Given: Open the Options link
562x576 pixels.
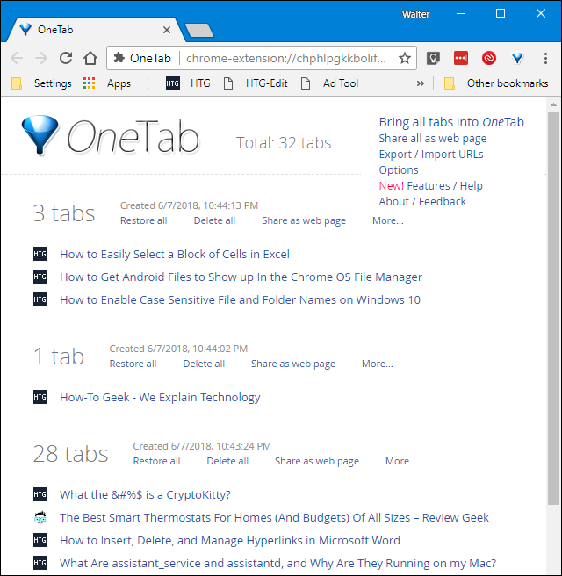Looking at the screenshot, I should [399, 169].
